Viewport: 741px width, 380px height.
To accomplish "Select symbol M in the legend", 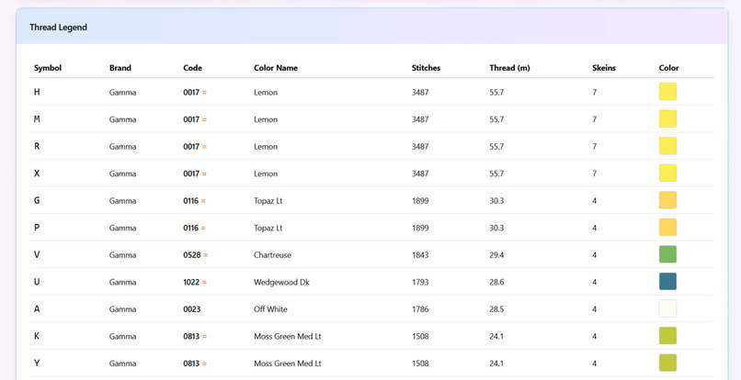I will [x=37, y=119].
